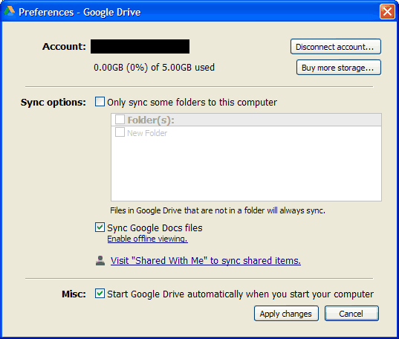The width and height of the screenshot is (399, 339).
Task: Toggle Start Google Drive automatically checkbox
Action: (100, 294)
